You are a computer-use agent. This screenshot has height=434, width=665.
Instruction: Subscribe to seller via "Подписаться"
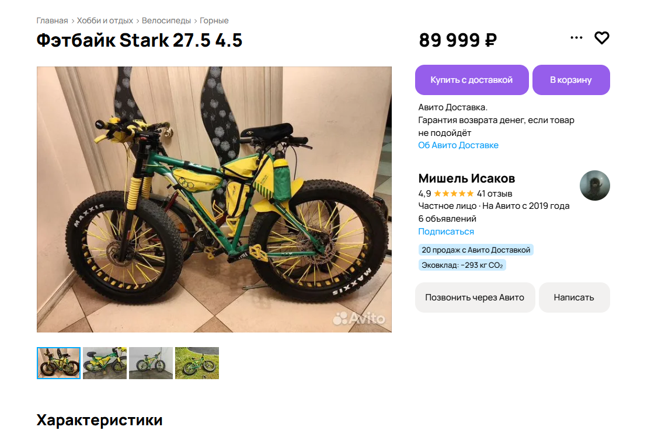446,232
